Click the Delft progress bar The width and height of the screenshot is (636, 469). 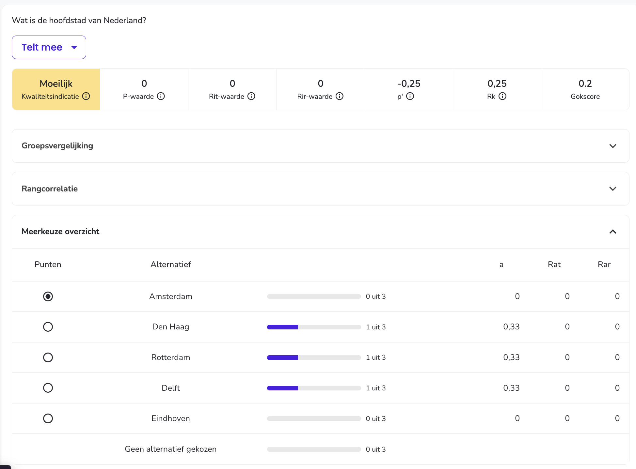[x=314, y=388]
